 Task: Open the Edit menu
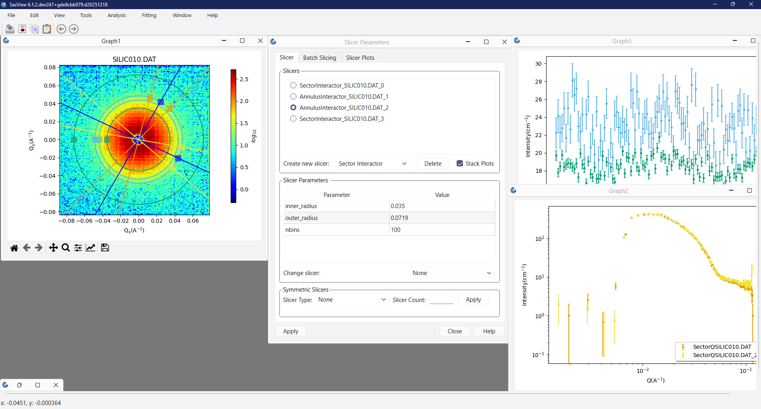pos(34,15)
